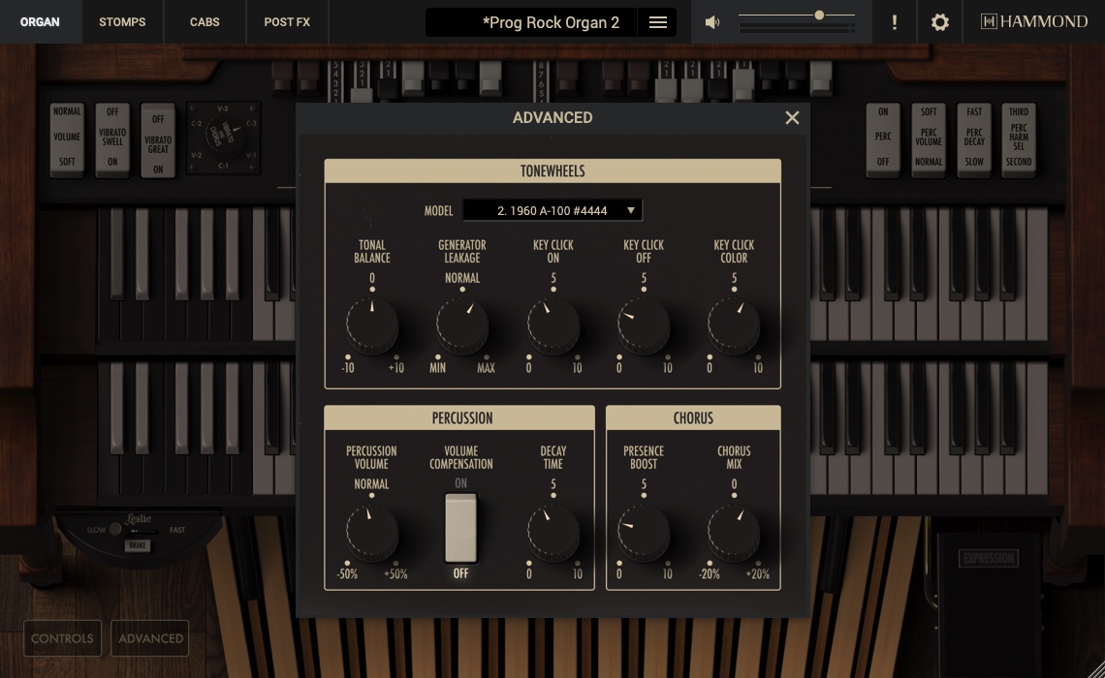Image resolution: width=1105 pixels, height=678 pixels.
Task: Click the Prog Rock Organ 2 preset name
Action: [551, 22]
